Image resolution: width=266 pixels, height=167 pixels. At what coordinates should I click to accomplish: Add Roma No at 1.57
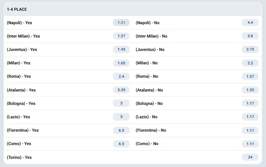(250, 76)
